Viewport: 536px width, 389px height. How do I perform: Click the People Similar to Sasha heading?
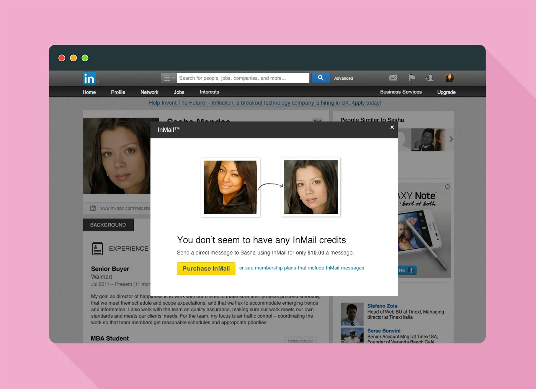click(x=372, y=119)
